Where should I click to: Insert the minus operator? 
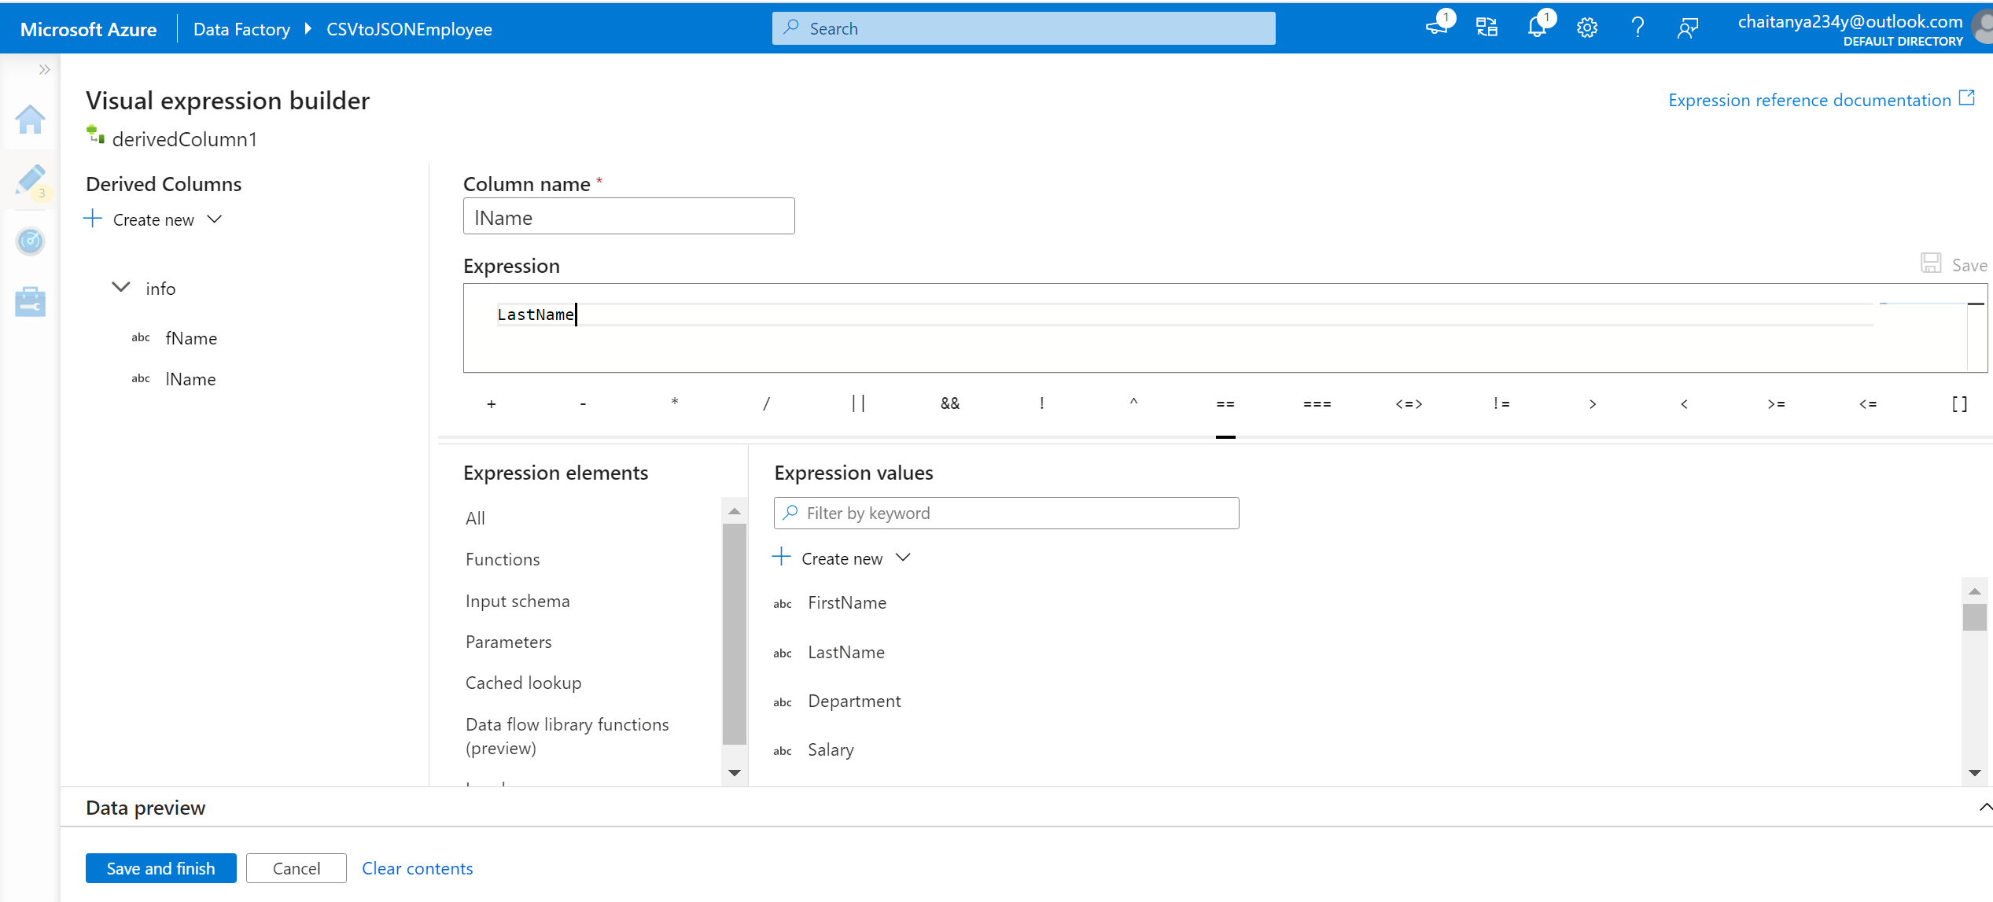583,403
